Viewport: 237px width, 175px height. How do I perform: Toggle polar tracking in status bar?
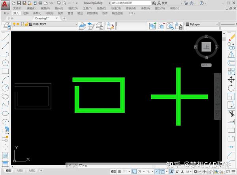(x=139, y=171)
